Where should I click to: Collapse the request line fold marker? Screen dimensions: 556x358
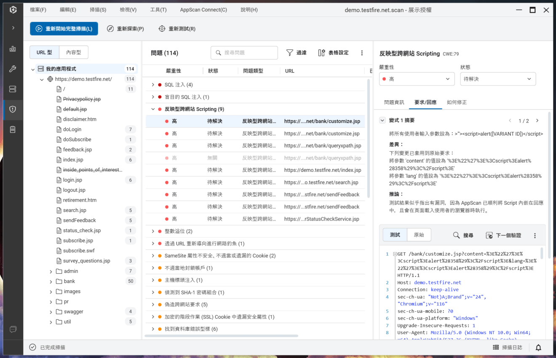(x=395, y=254)
